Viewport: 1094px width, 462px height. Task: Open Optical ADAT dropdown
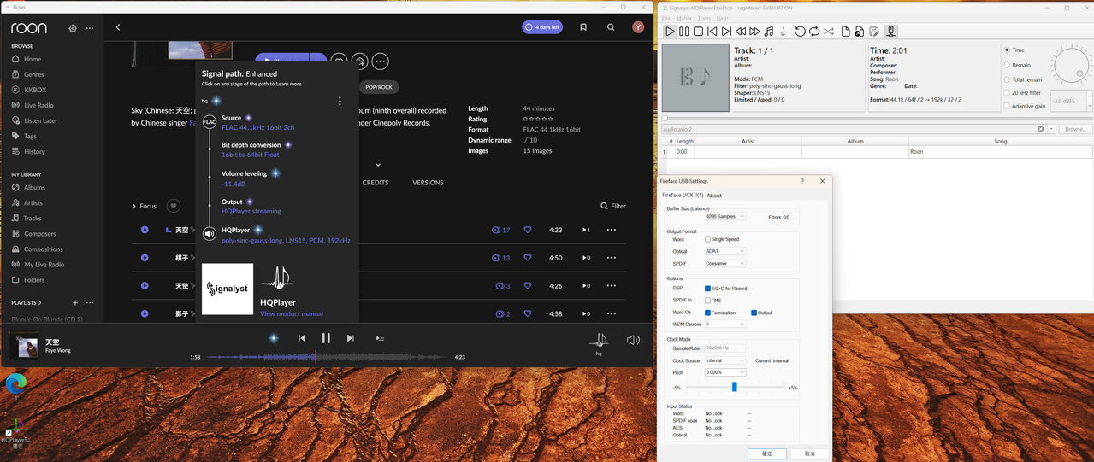coord(724,251)
